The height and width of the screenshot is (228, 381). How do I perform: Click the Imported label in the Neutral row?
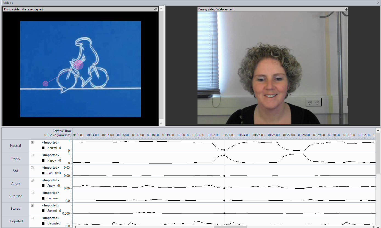click(x=51, y=142)
